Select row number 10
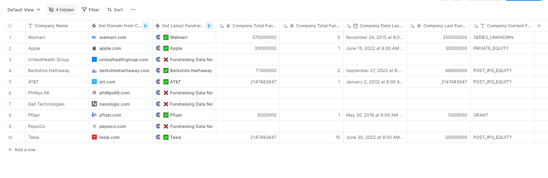Image resolution: width=548 pixels, height=178 pixels. coord(10,137)
